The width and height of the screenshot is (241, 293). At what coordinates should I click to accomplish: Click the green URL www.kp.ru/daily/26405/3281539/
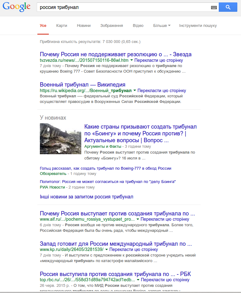tap(72, 249)
